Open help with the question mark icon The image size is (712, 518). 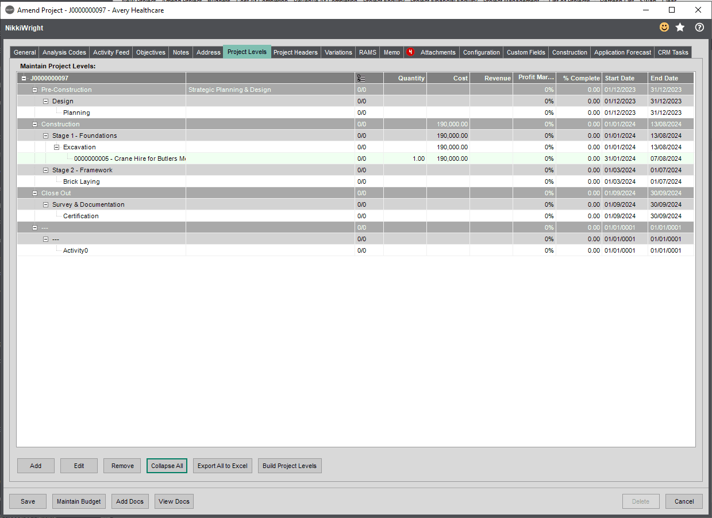click(699, 27)
